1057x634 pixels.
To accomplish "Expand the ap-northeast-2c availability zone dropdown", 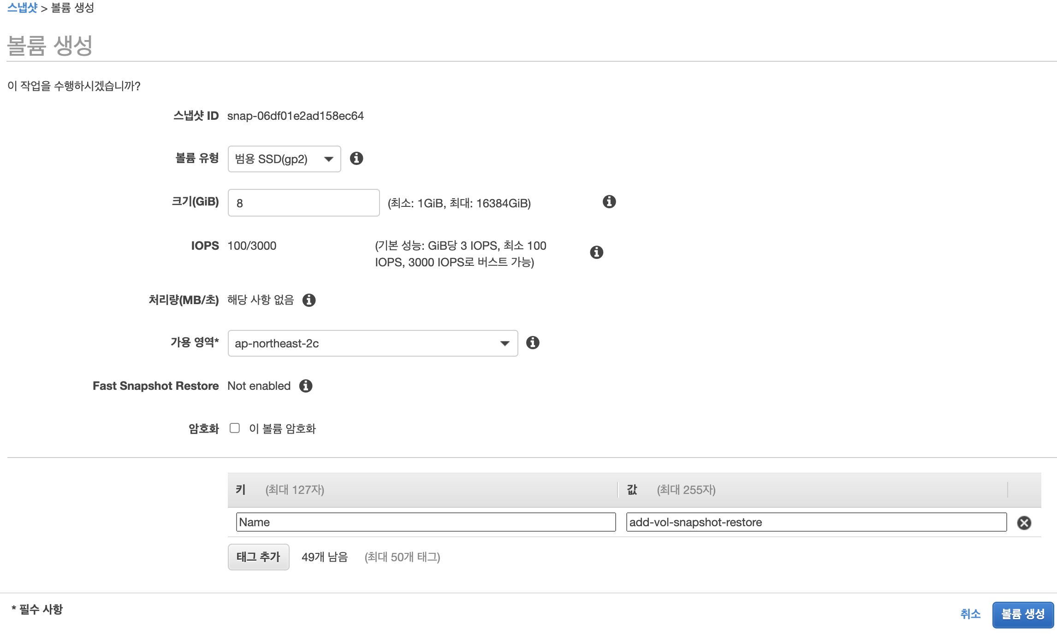I will click(373, 343).
